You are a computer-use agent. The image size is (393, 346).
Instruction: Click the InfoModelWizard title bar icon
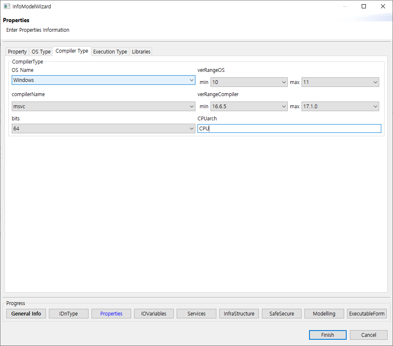(6, 6)
